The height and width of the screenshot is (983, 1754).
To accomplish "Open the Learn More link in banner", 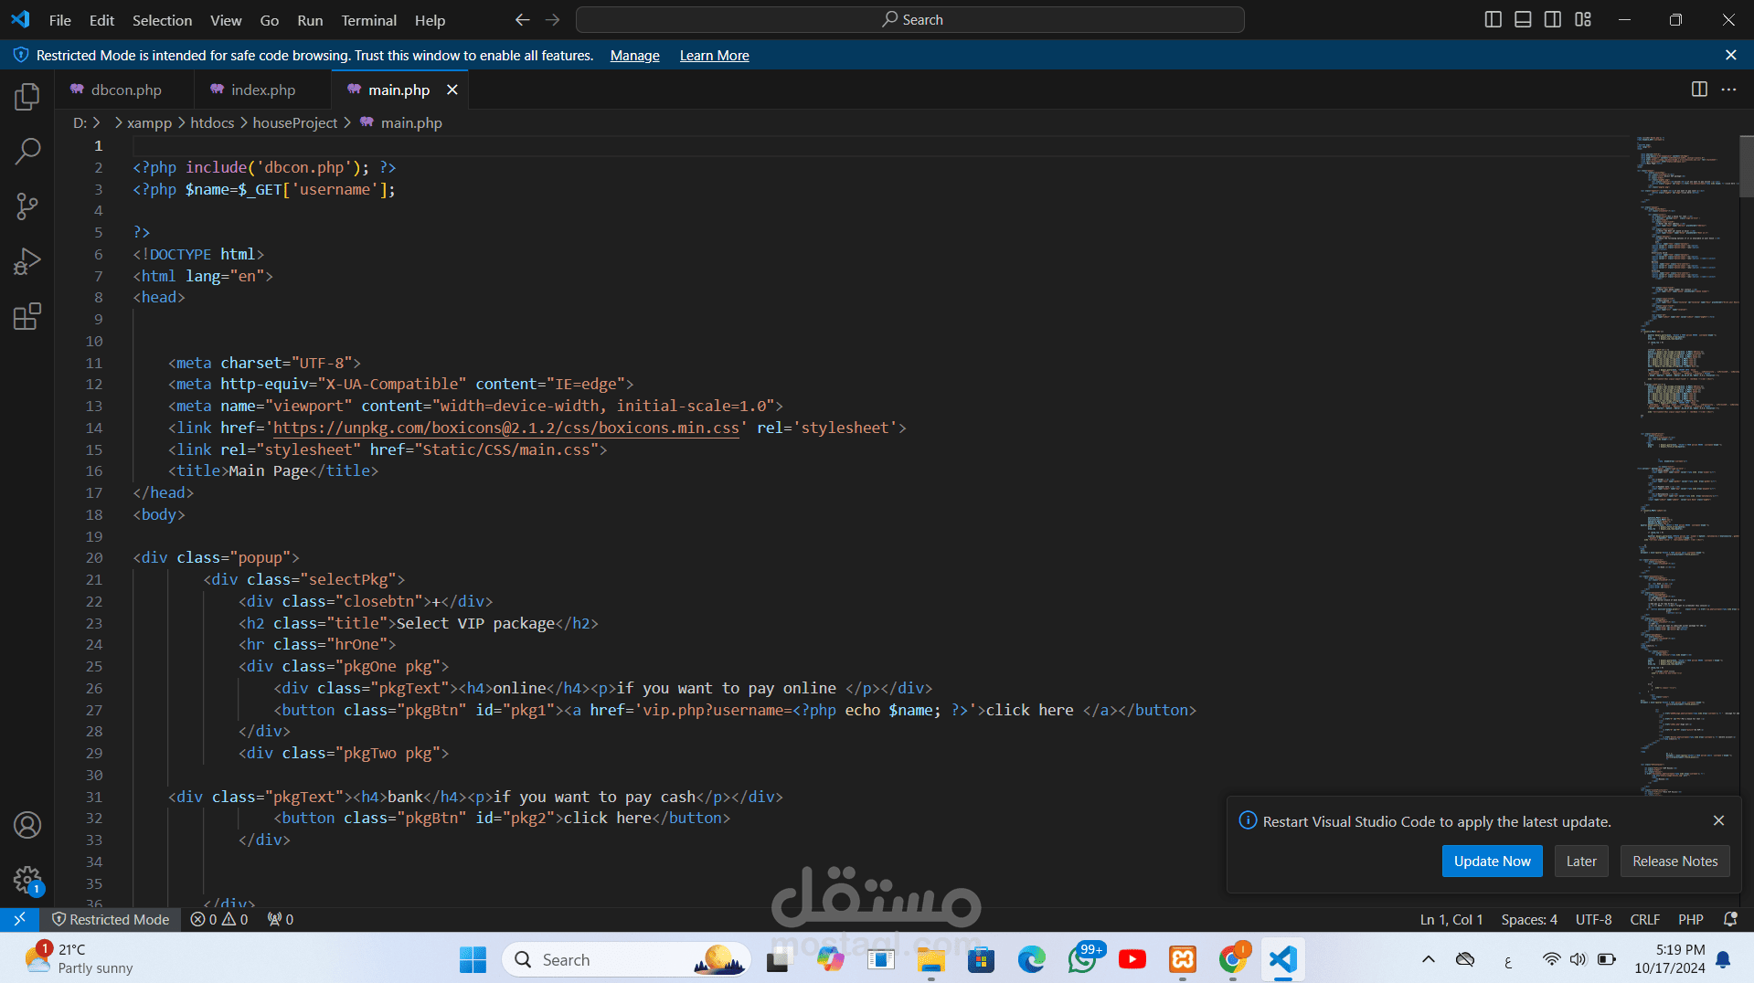I will 714,56.
